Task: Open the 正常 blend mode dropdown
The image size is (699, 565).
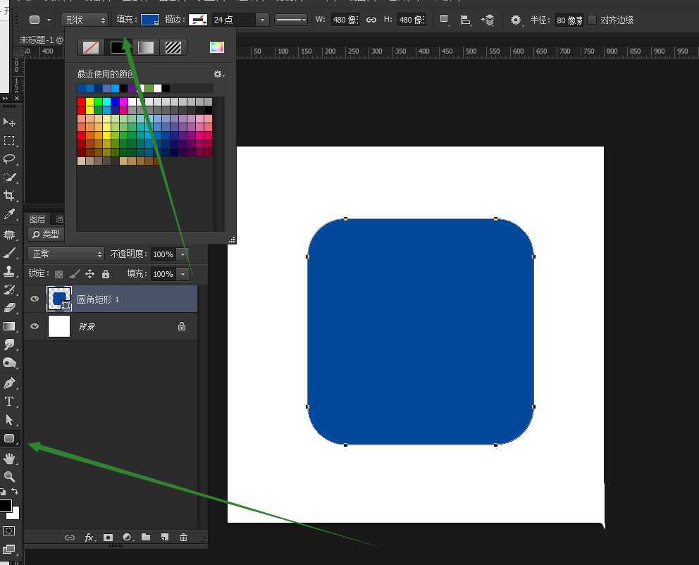Action: click(x=66, y=254)
